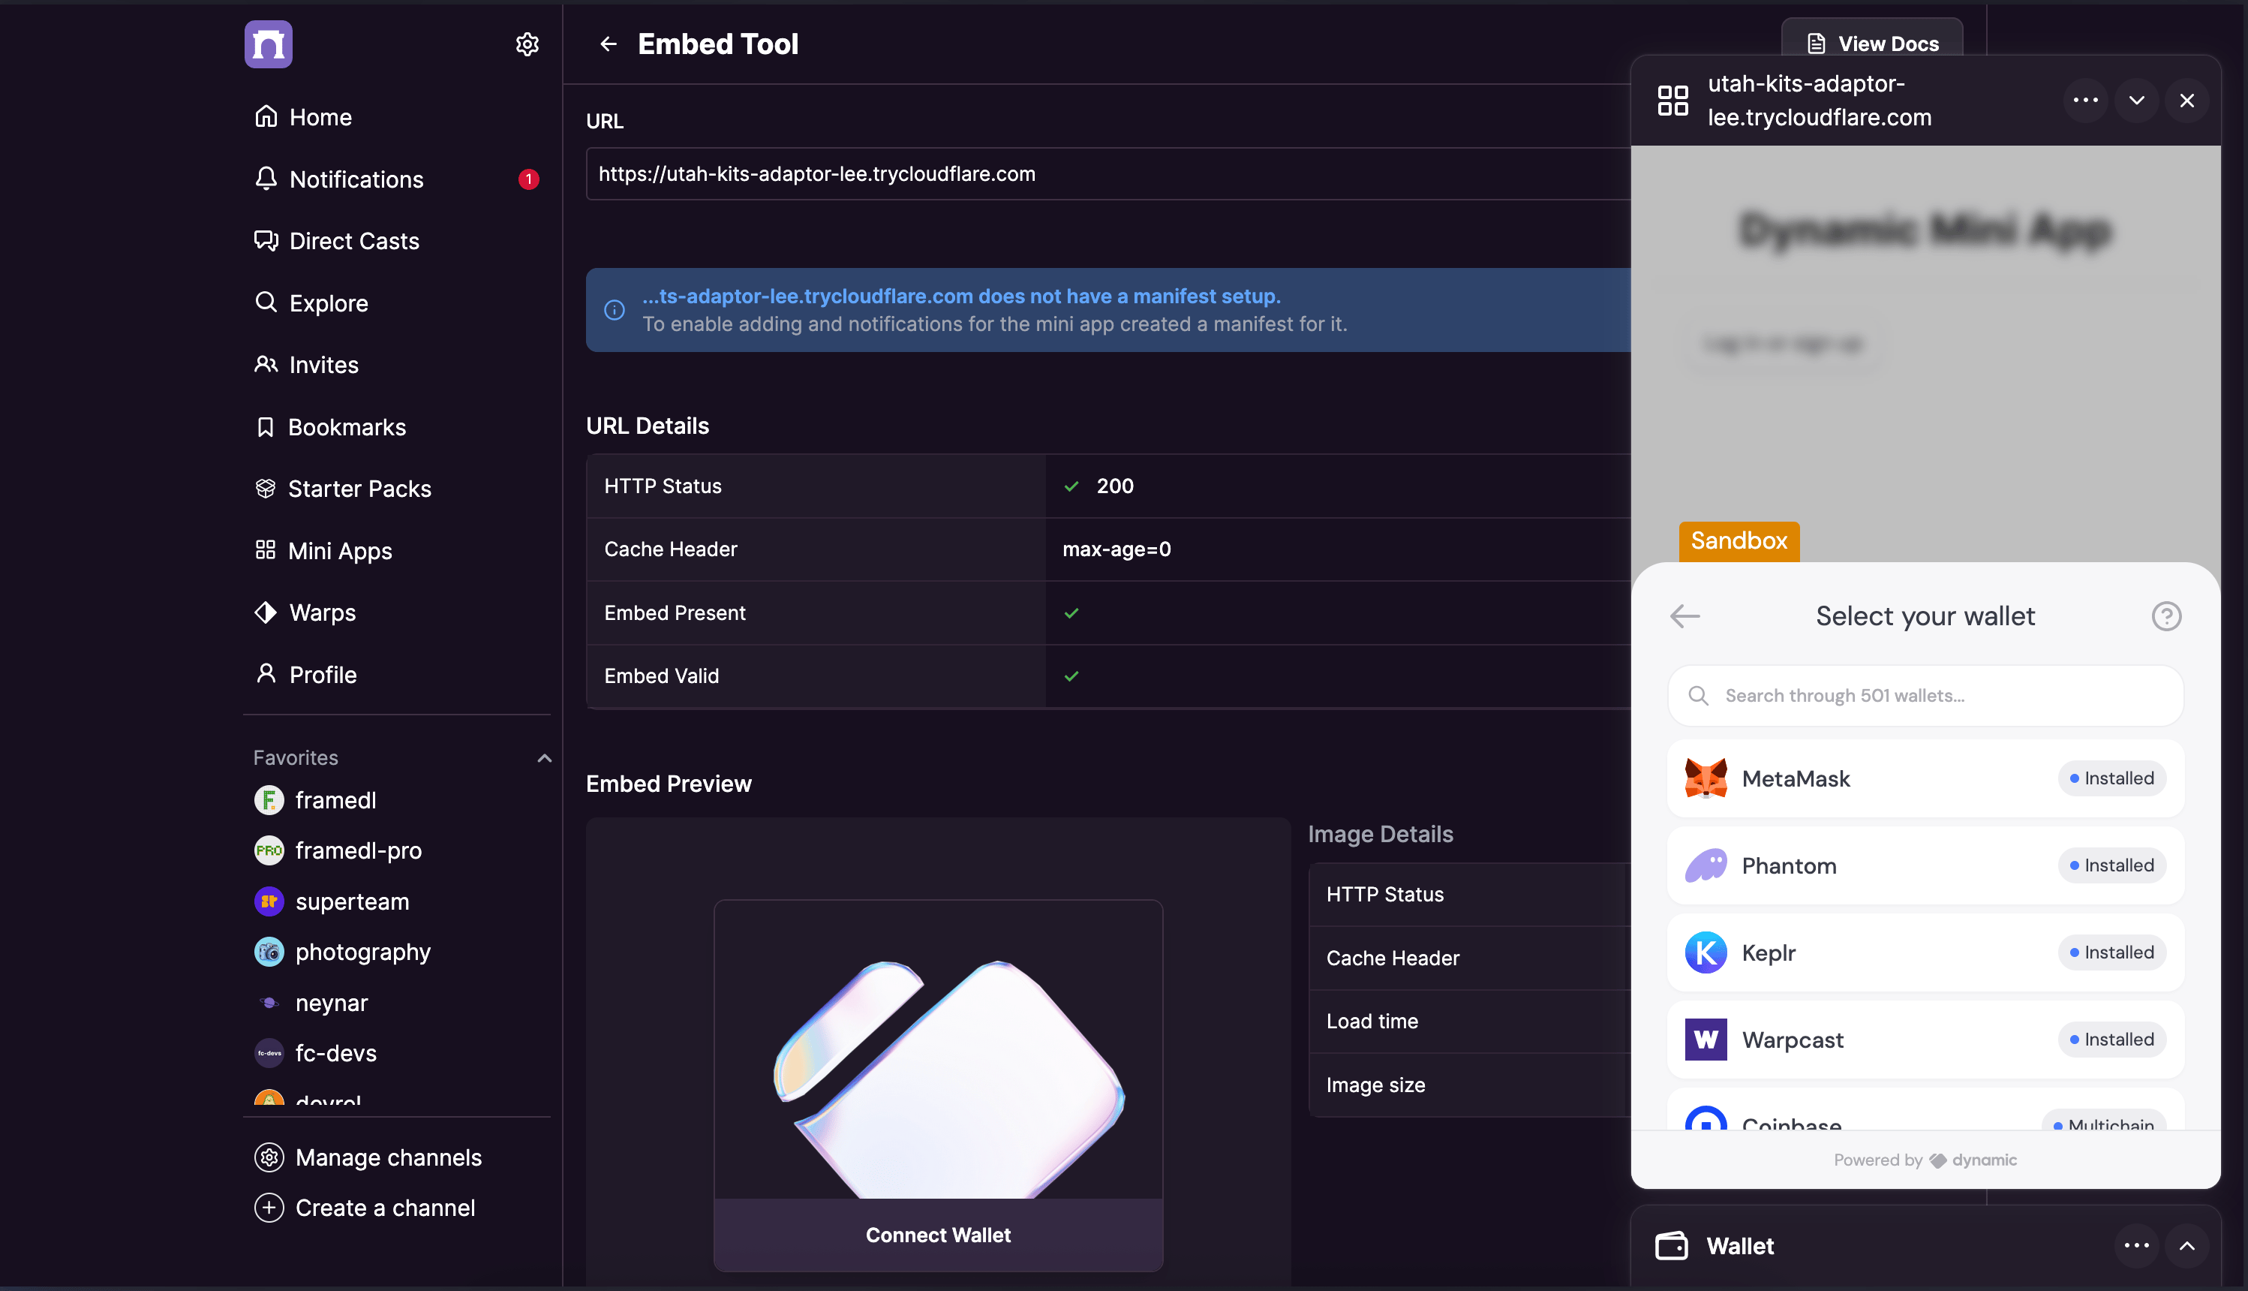
Task: Click Manage channels
Action: pos(368,1158)
